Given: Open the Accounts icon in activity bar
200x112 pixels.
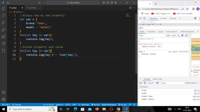Looking at the screenshot, I should click(x=4, y=92).
